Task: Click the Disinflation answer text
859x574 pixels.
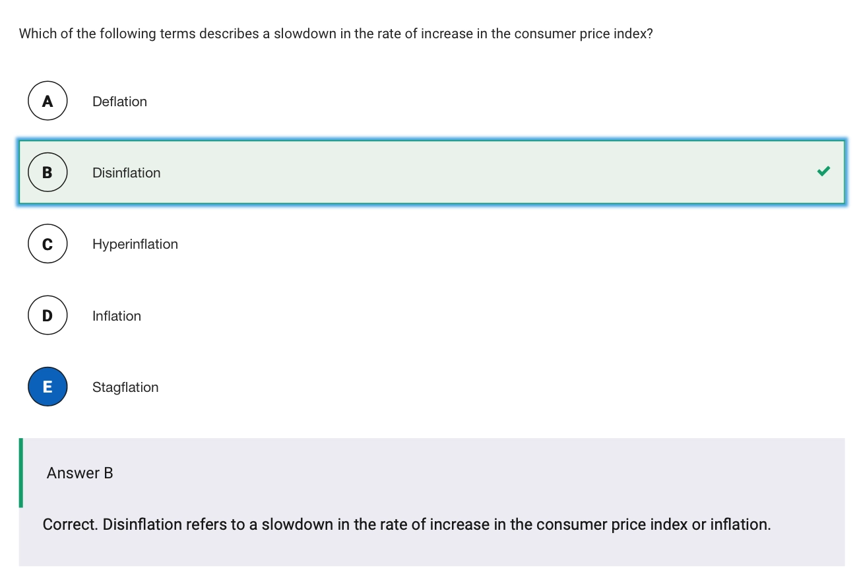Action: point(126,173)
